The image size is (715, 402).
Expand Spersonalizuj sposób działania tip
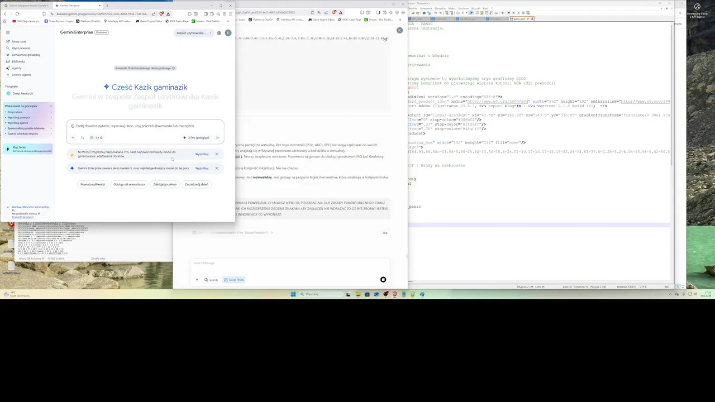pos(29,128)
